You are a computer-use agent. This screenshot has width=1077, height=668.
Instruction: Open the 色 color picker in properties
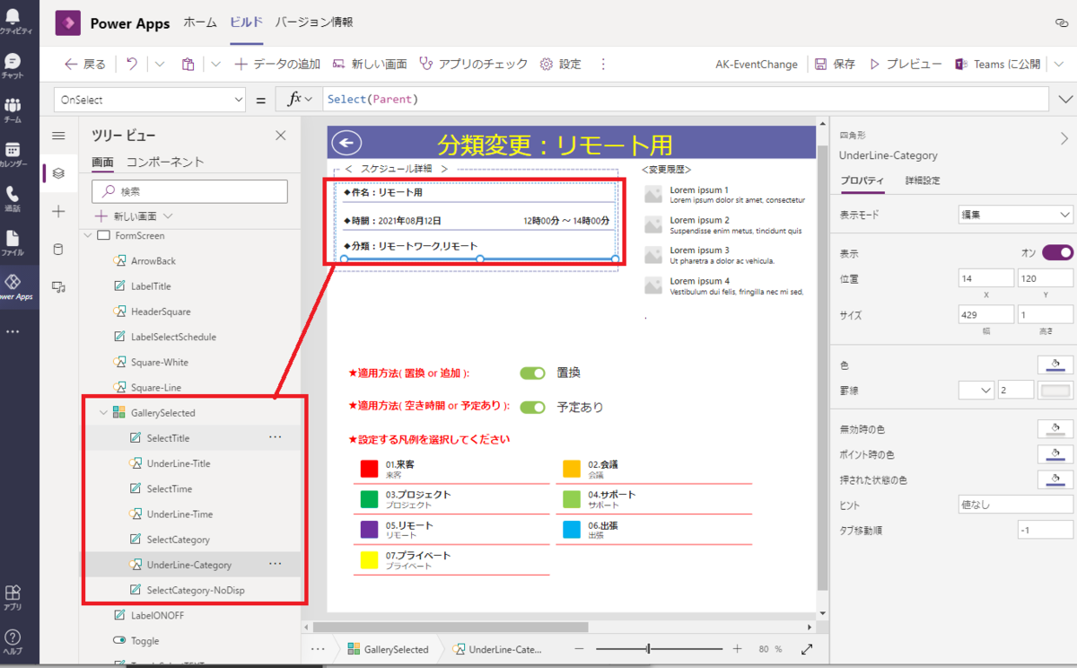1054,365
